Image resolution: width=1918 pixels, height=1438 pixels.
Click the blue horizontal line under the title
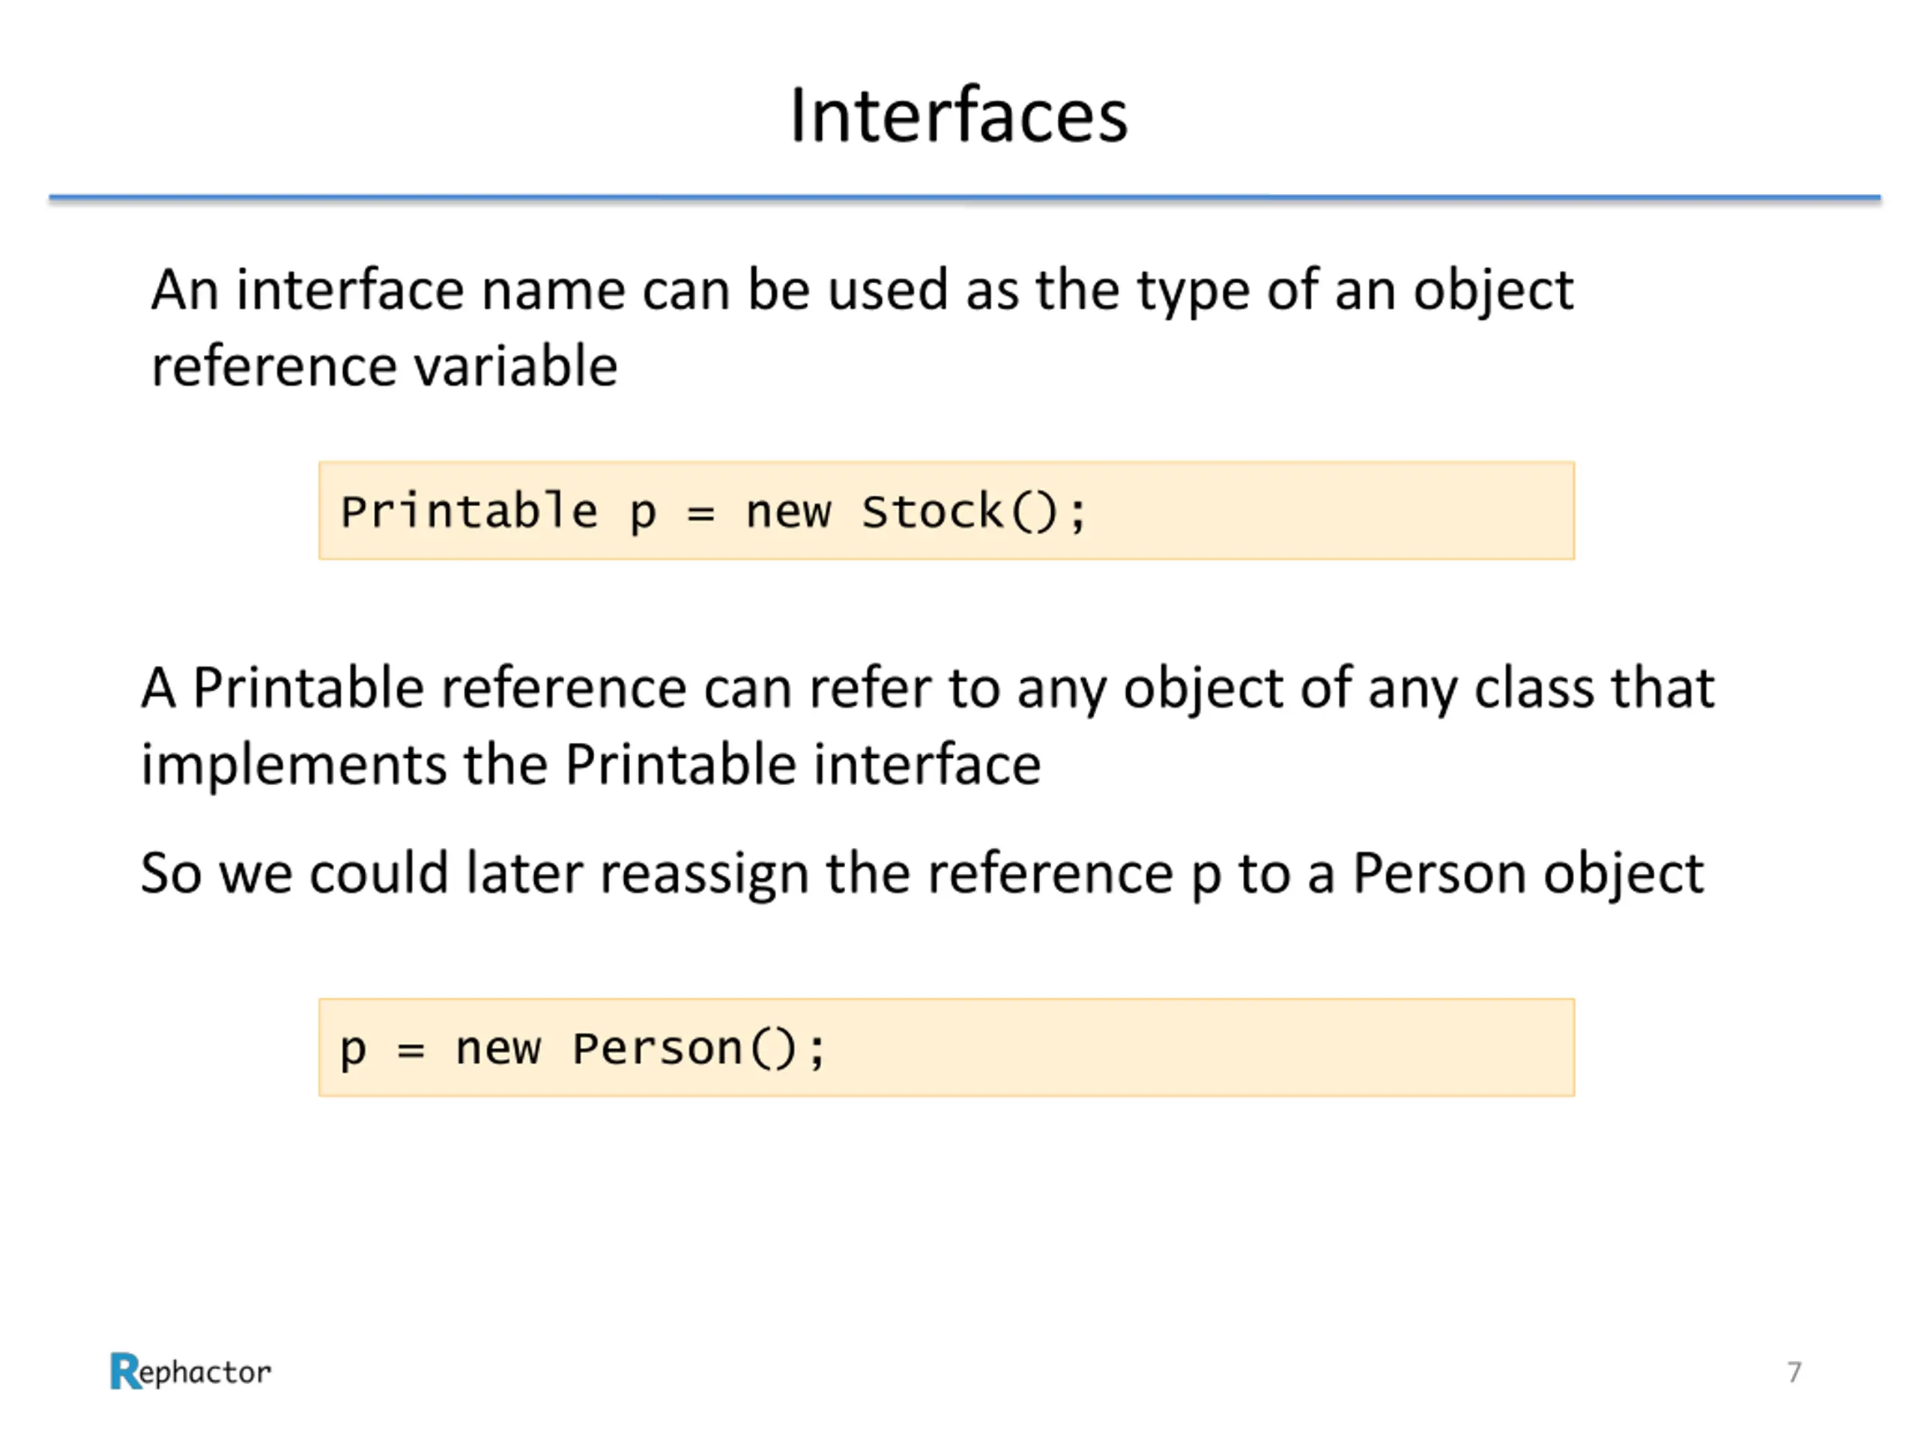click(x=964, y=198)
